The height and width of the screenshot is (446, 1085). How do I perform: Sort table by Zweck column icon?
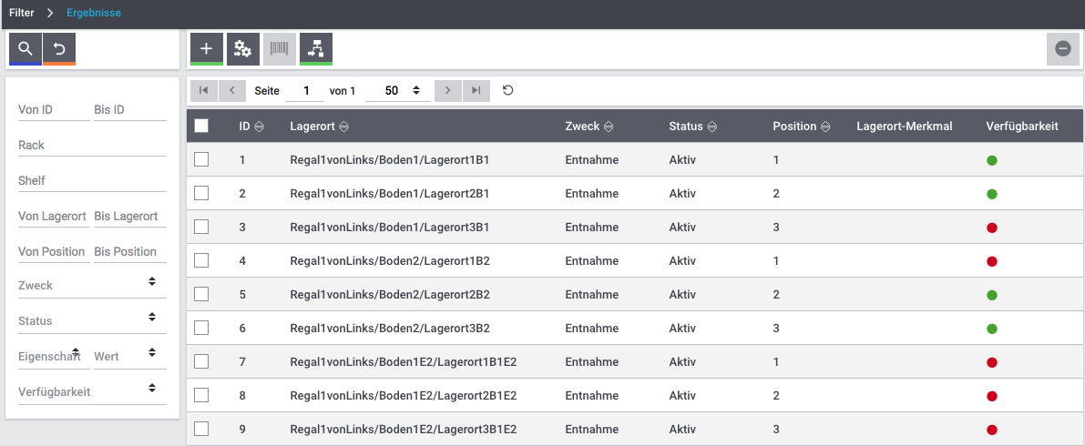click(609, 127)
